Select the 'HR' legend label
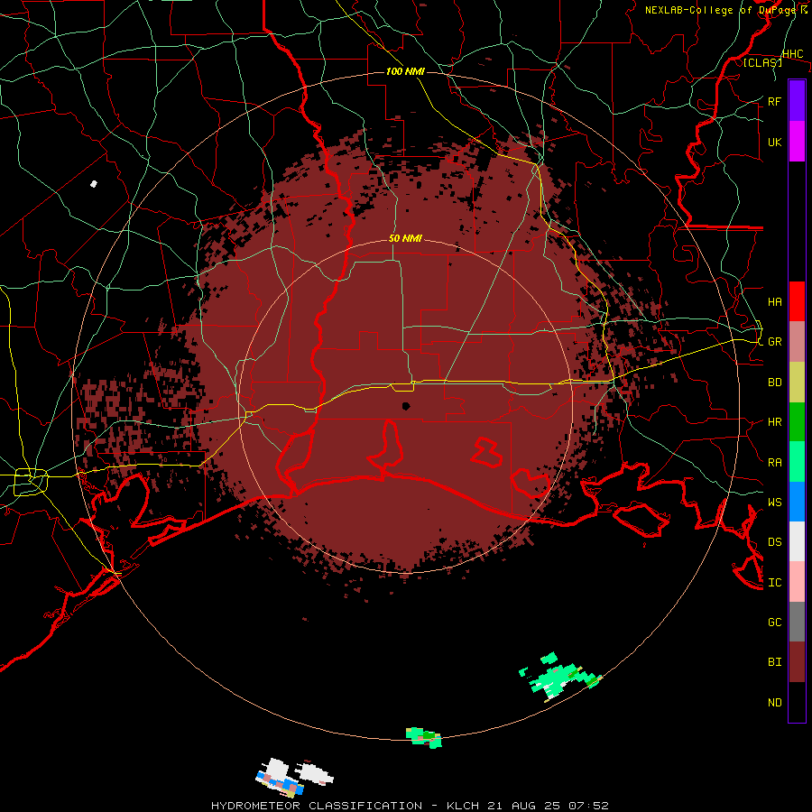This screenshot has width=812, height=812. pyautogui.click(x=774, y=422)
